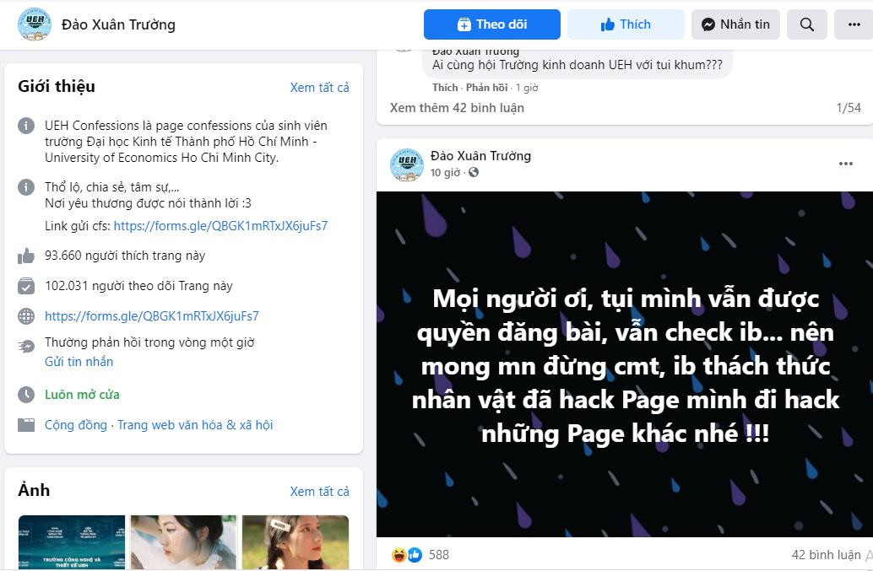The height and width of the screenshot is (571, 873).
Task: Click the Gửi tin nhắn link
Action: (79, 361)
